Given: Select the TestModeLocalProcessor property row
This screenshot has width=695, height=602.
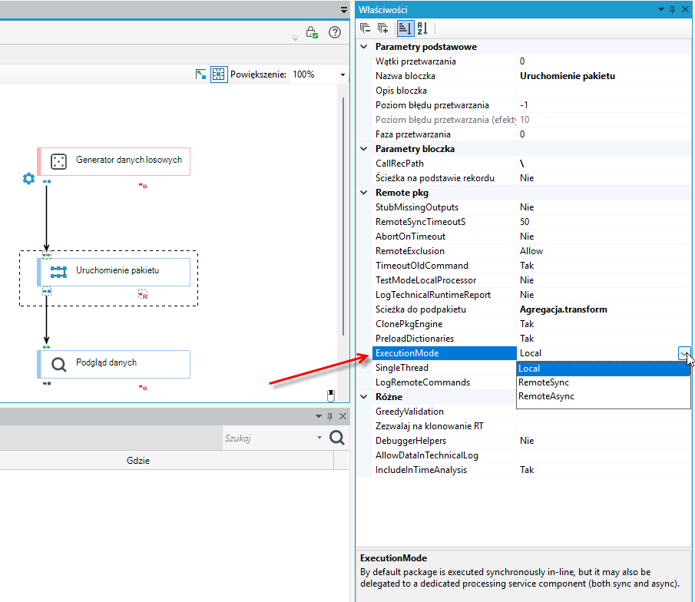Looking at the screenshot, I should click(x=531, y=280).
